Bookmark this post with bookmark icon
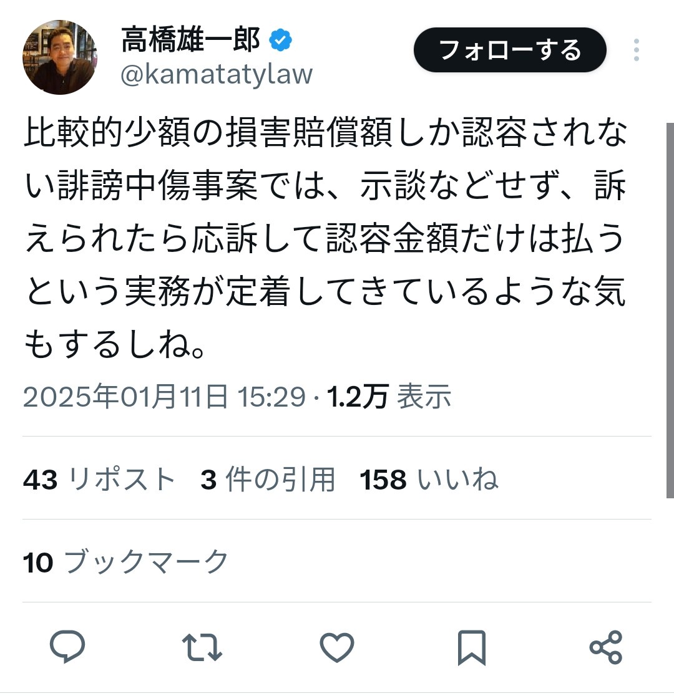 (471, 647)
